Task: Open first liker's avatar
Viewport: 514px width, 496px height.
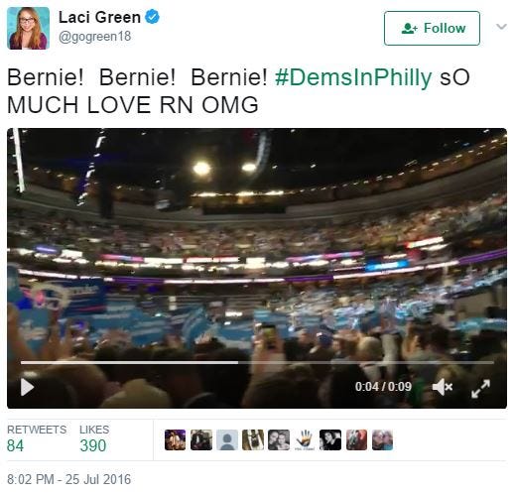Action: [175, 439]
